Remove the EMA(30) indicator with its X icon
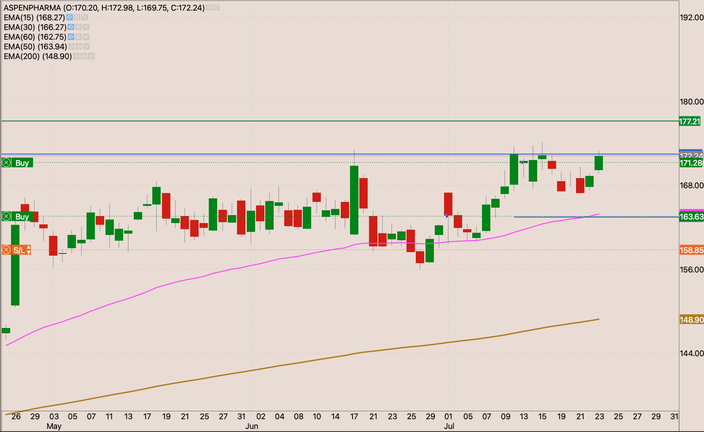 tap(86, 27)
